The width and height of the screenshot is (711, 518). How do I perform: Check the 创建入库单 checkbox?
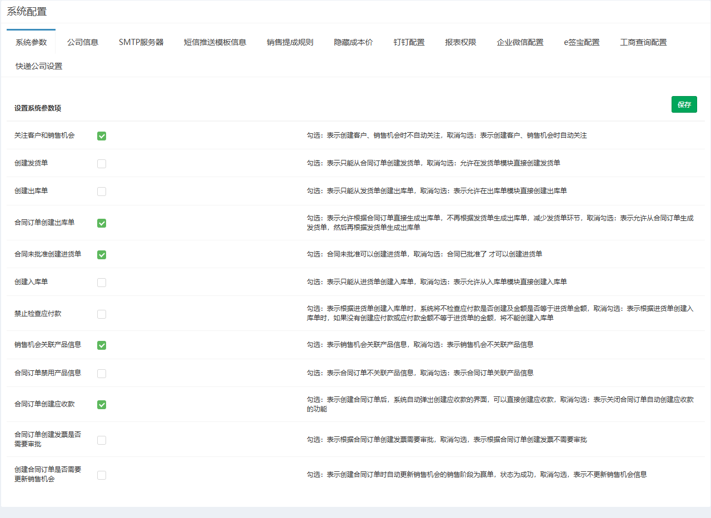(x=102, y=283)
